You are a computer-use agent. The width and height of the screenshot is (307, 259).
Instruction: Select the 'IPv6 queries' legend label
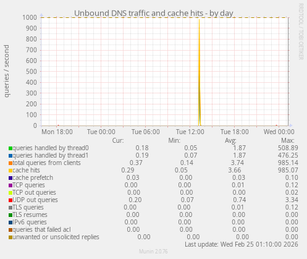30,222
